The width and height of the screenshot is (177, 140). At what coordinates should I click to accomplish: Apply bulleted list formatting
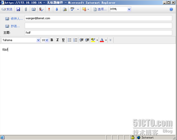tap(69, 40)
